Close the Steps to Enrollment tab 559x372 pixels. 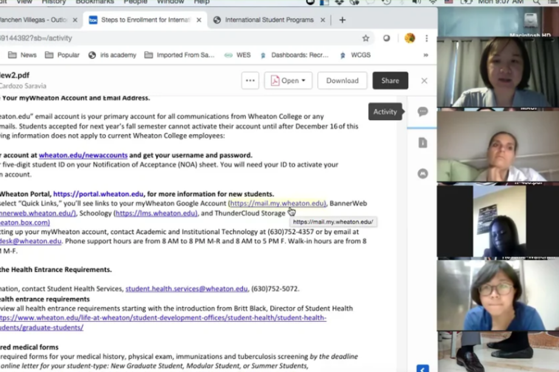199,20
